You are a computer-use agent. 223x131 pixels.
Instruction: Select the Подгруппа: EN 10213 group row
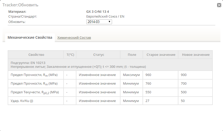click(x=110, y=65)
